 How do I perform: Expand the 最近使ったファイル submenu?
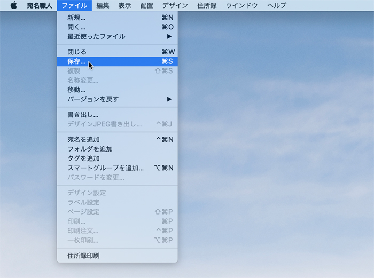click(x=96, y=37)
